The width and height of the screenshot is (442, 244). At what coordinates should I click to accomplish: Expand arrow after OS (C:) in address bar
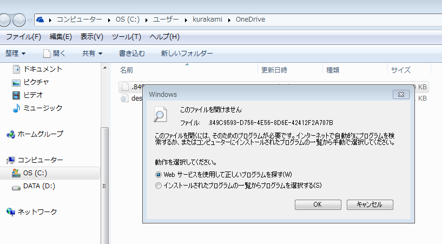(147, 20)
